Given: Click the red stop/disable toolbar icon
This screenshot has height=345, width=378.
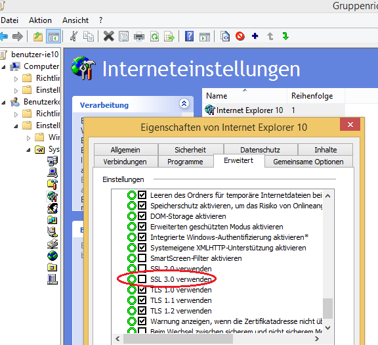Looking at the screenshot, I should 240,36.
